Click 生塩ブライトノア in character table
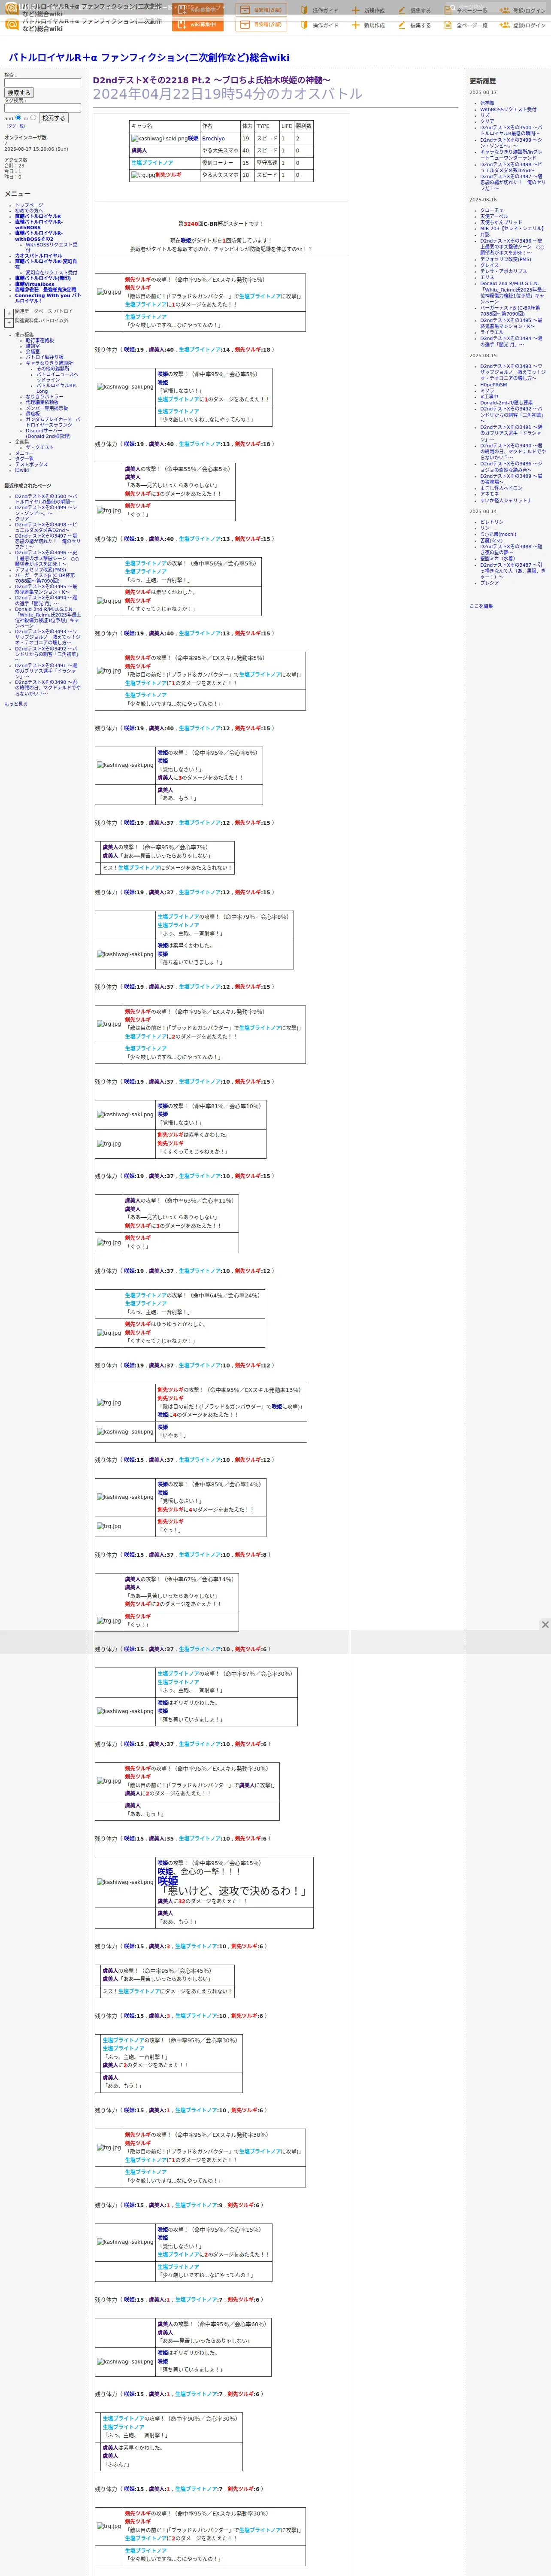 152,163
